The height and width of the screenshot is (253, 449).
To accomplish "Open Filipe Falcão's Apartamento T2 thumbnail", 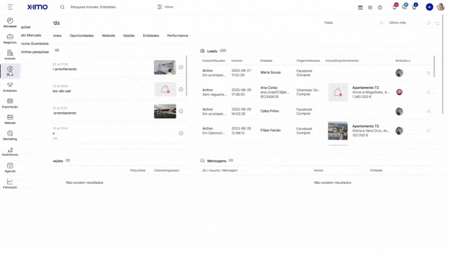I will coord(337,131).
